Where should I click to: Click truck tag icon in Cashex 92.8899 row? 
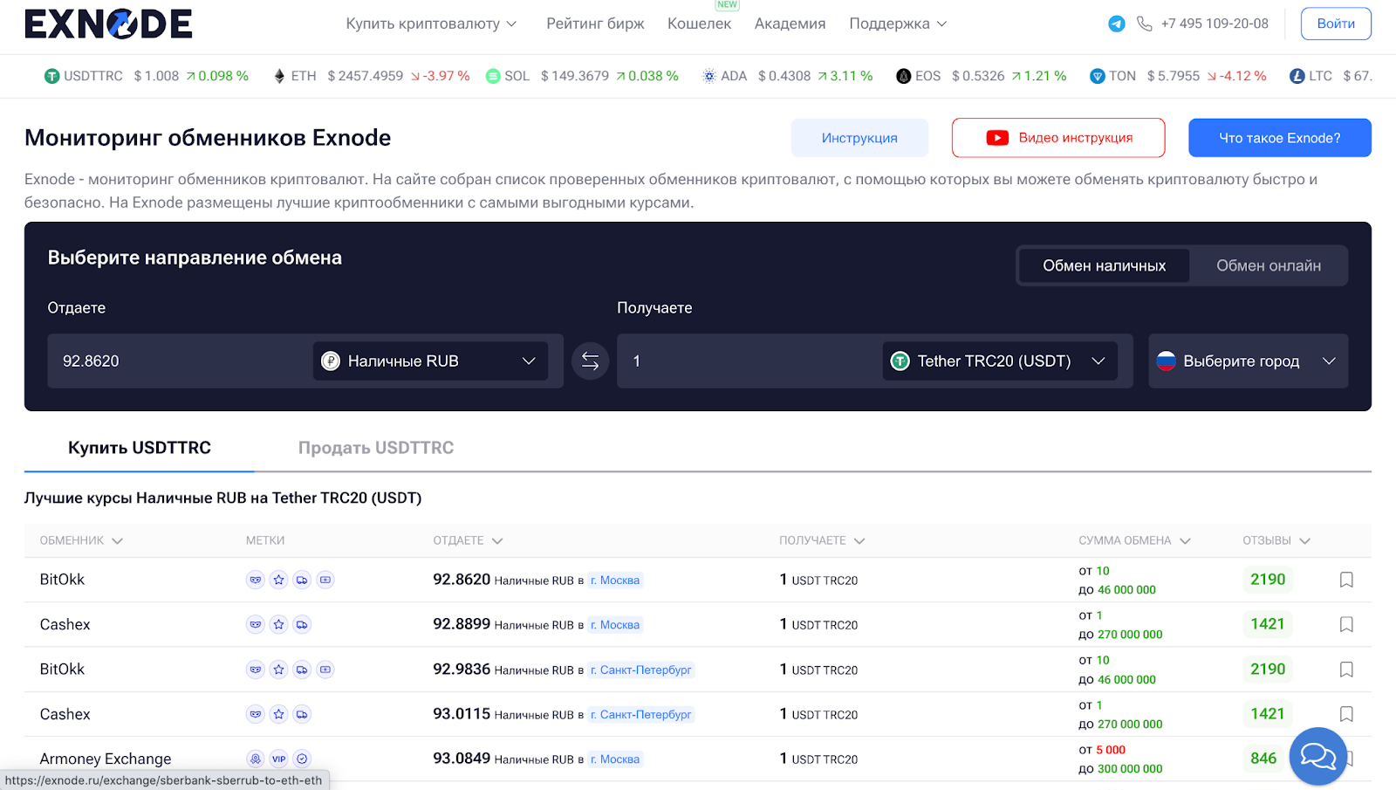coord(302,624)
